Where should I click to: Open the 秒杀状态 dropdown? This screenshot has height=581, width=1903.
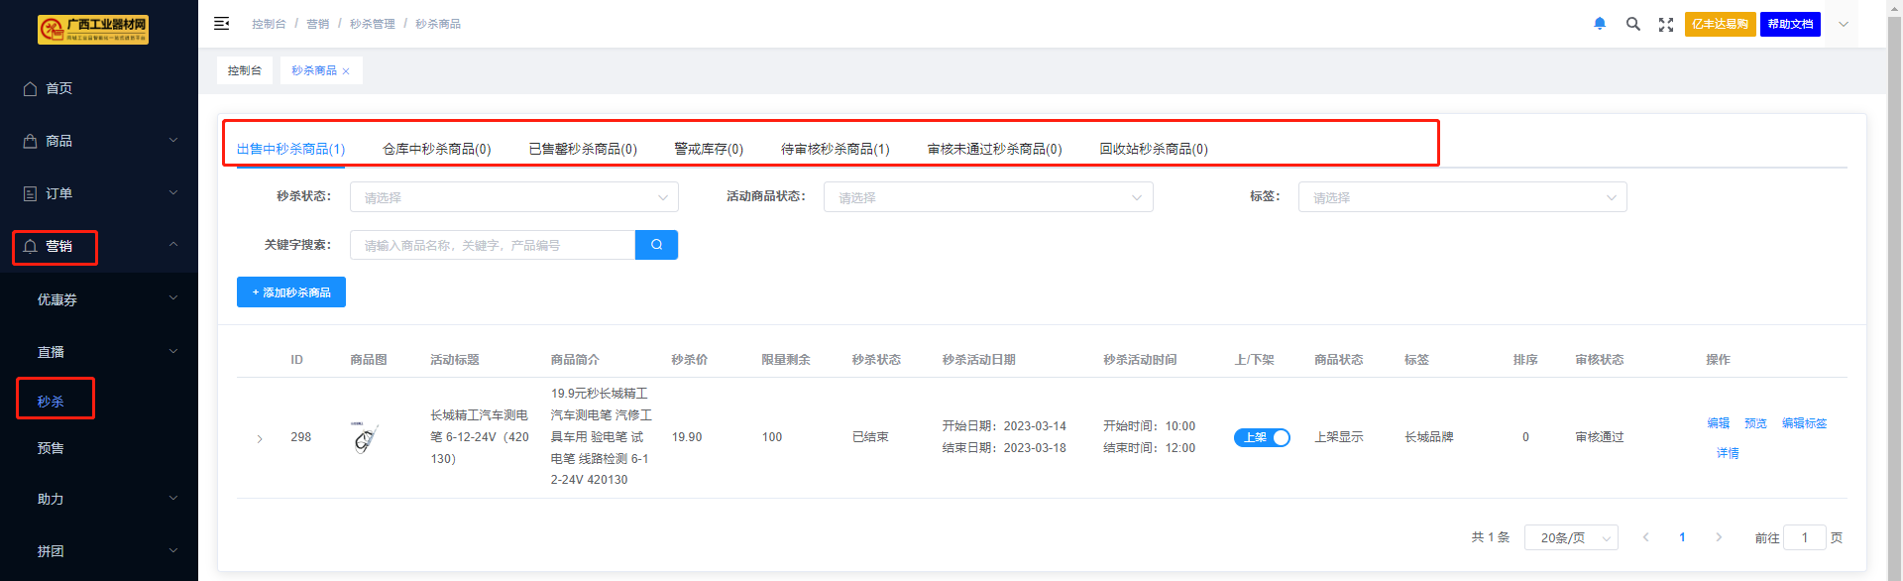pos(513,197)
